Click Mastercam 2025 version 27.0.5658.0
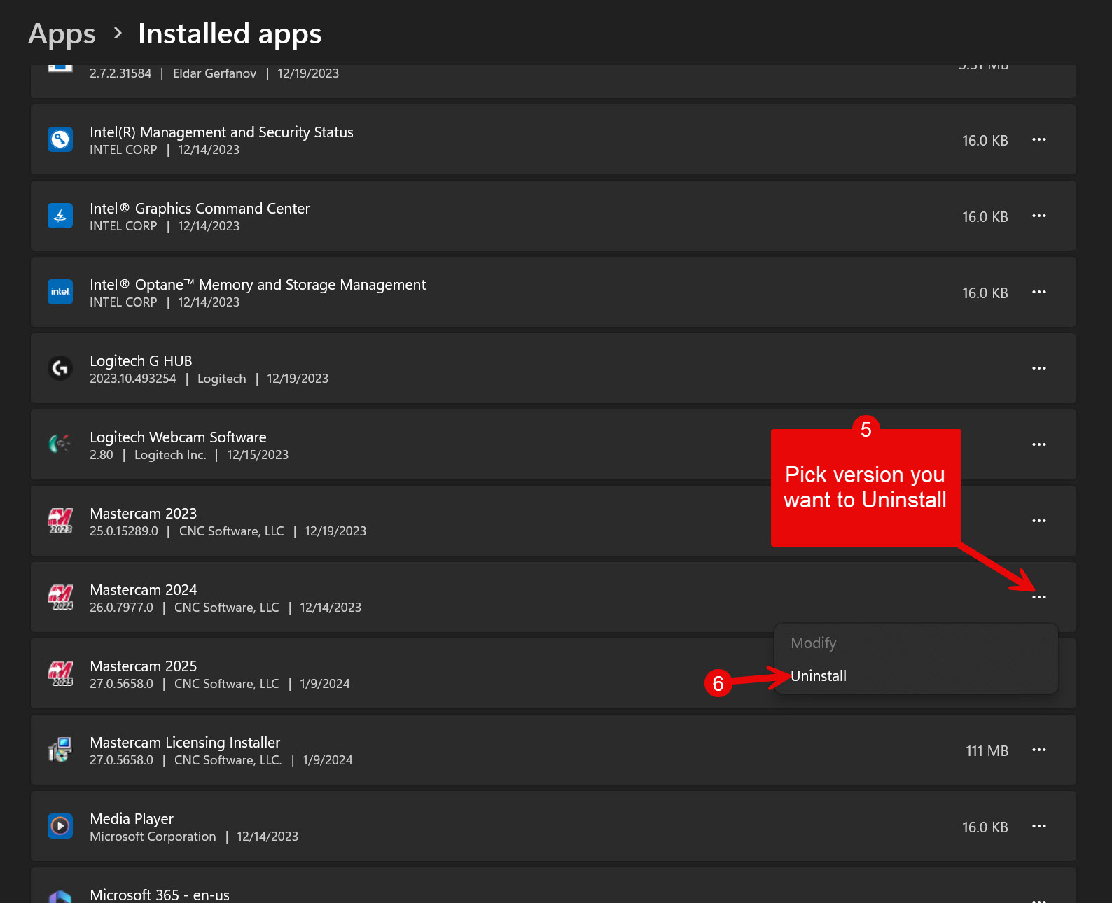This screenshot has height=903, width=1112. [x=121, y=684]
